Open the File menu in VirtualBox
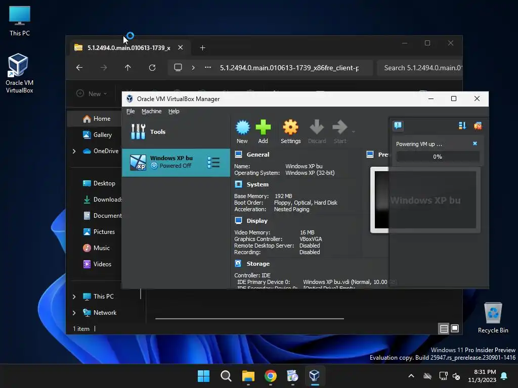The width and height of the screenshot is (518, 388). (x=131, y=111)
